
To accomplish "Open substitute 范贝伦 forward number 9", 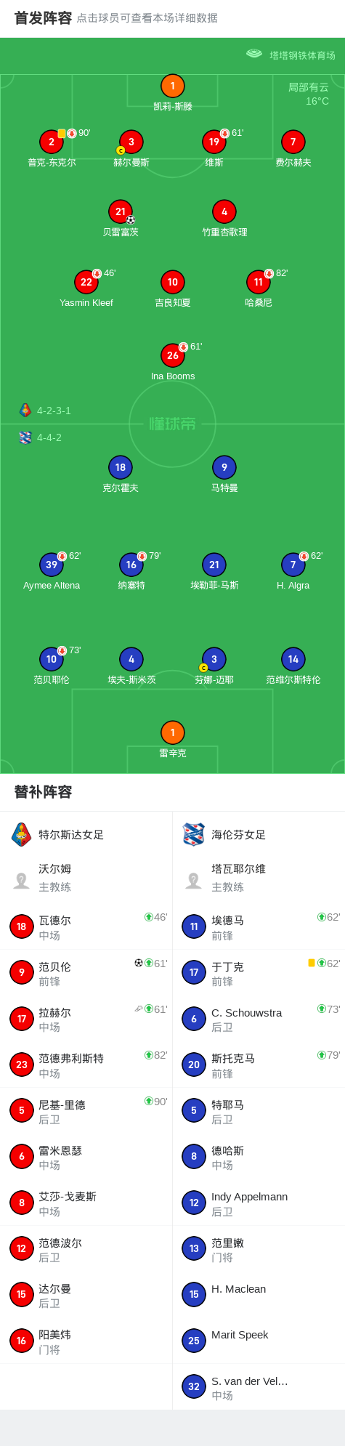I will coord(86,972).
